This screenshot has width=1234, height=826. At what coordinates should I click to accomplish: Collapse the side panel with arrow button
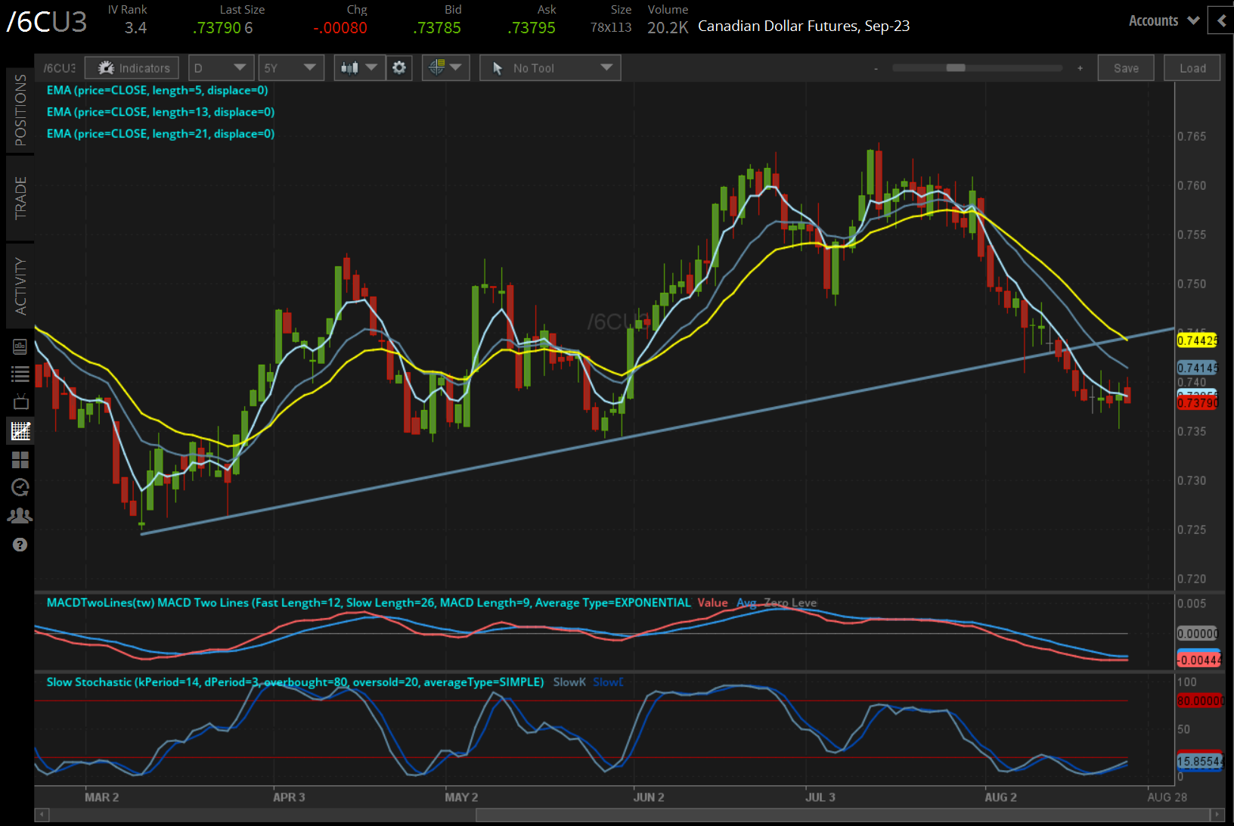[1221, 21]
